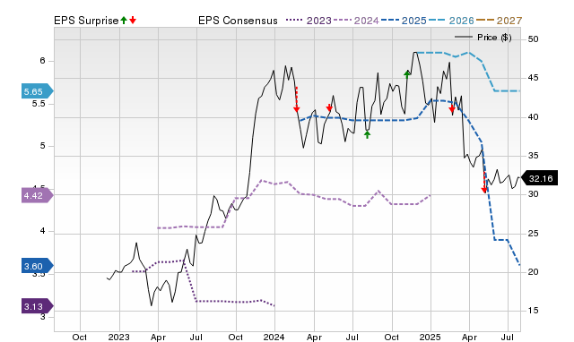
Task: Toggle the Price ($) line legend entry
Action: pos(483,38)
